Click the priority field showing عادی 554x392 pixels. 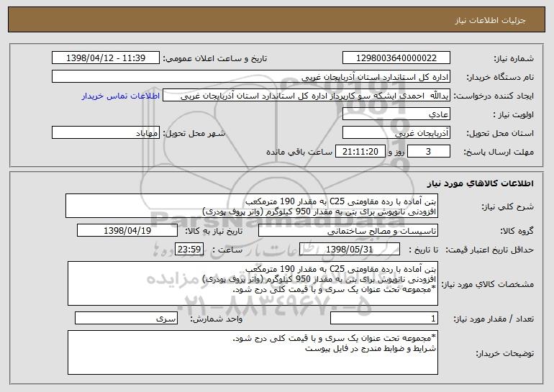click(x=396, y=114)
